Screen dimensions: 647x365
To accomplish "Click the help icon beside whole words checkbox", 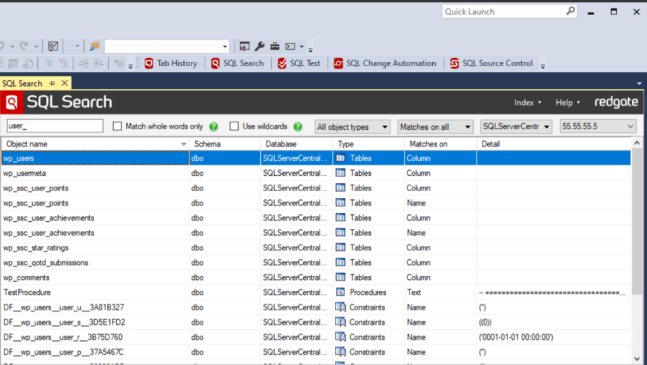I will (213, 126).
